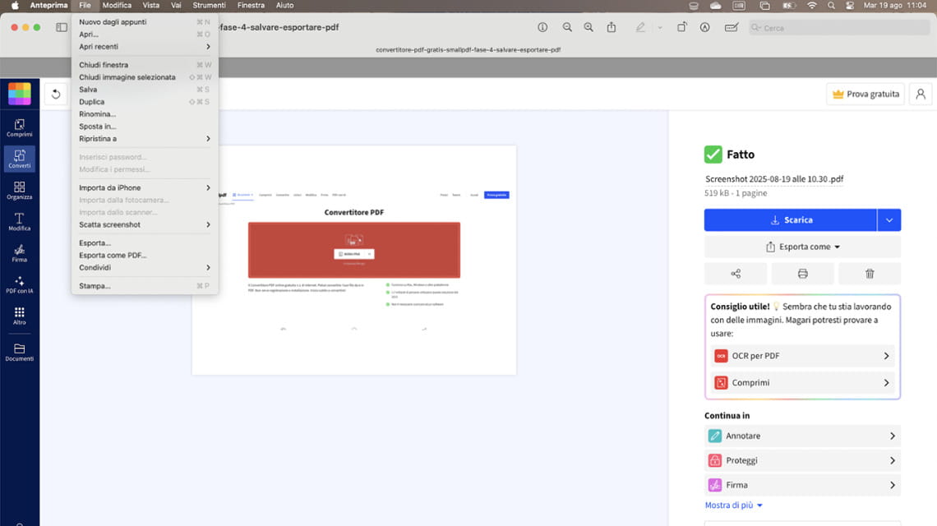Open the Firma sidebar tool

click(x=20, y=253)
